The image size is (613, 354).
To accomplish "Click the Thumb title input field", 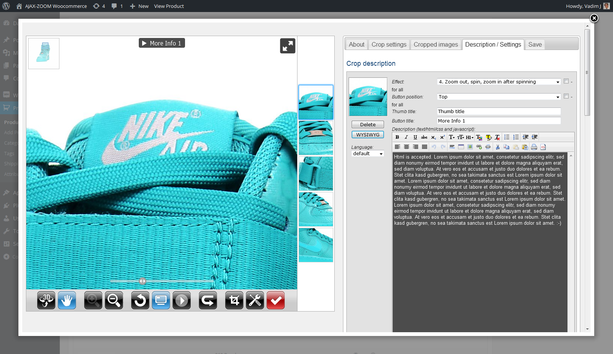I will [499, 111].
